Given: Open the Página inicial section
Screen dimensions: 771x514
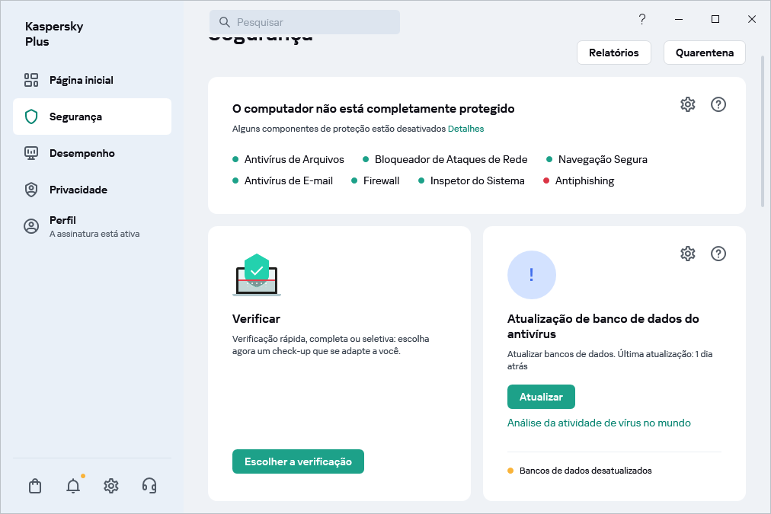Looking at the screenshot, I should coord(80,79).
